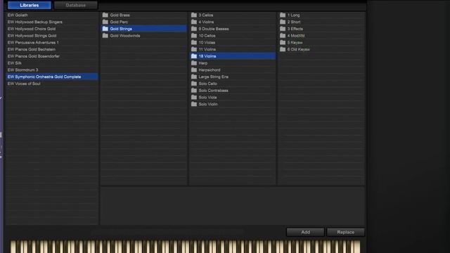Open the Gold Woodwinds folder icon
Viewport: 450px width, 253px height.
tap(105, 36)
